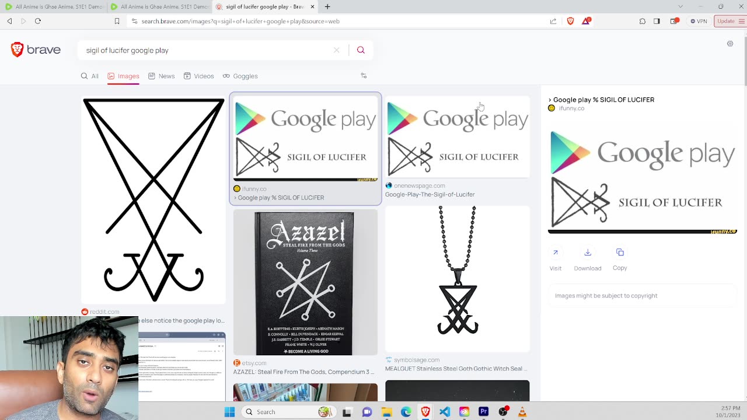Launch Microsoft Edge from taskbar
747x420 pixels.
tap(406, 412)
